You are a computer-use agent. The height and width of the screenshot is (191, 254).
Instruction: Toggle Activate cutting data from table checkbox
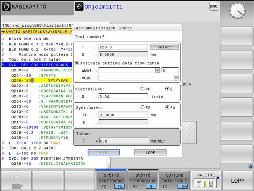pos(77,63)
